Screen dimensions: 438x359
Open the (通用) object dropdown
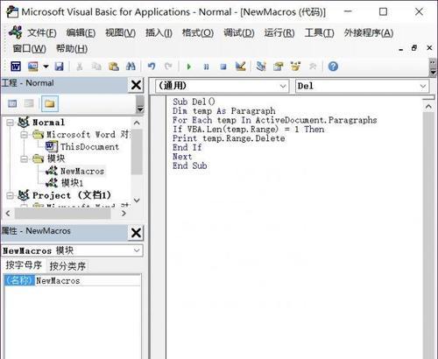pyautogui.click(x=283, y=86)
